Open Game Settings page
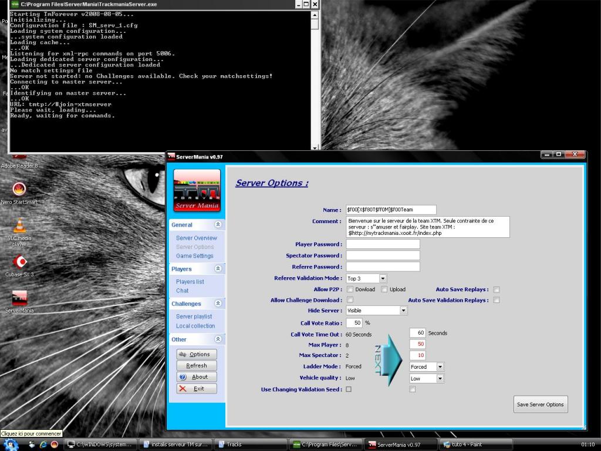The image size is (601, 451). tap(195, 256)
